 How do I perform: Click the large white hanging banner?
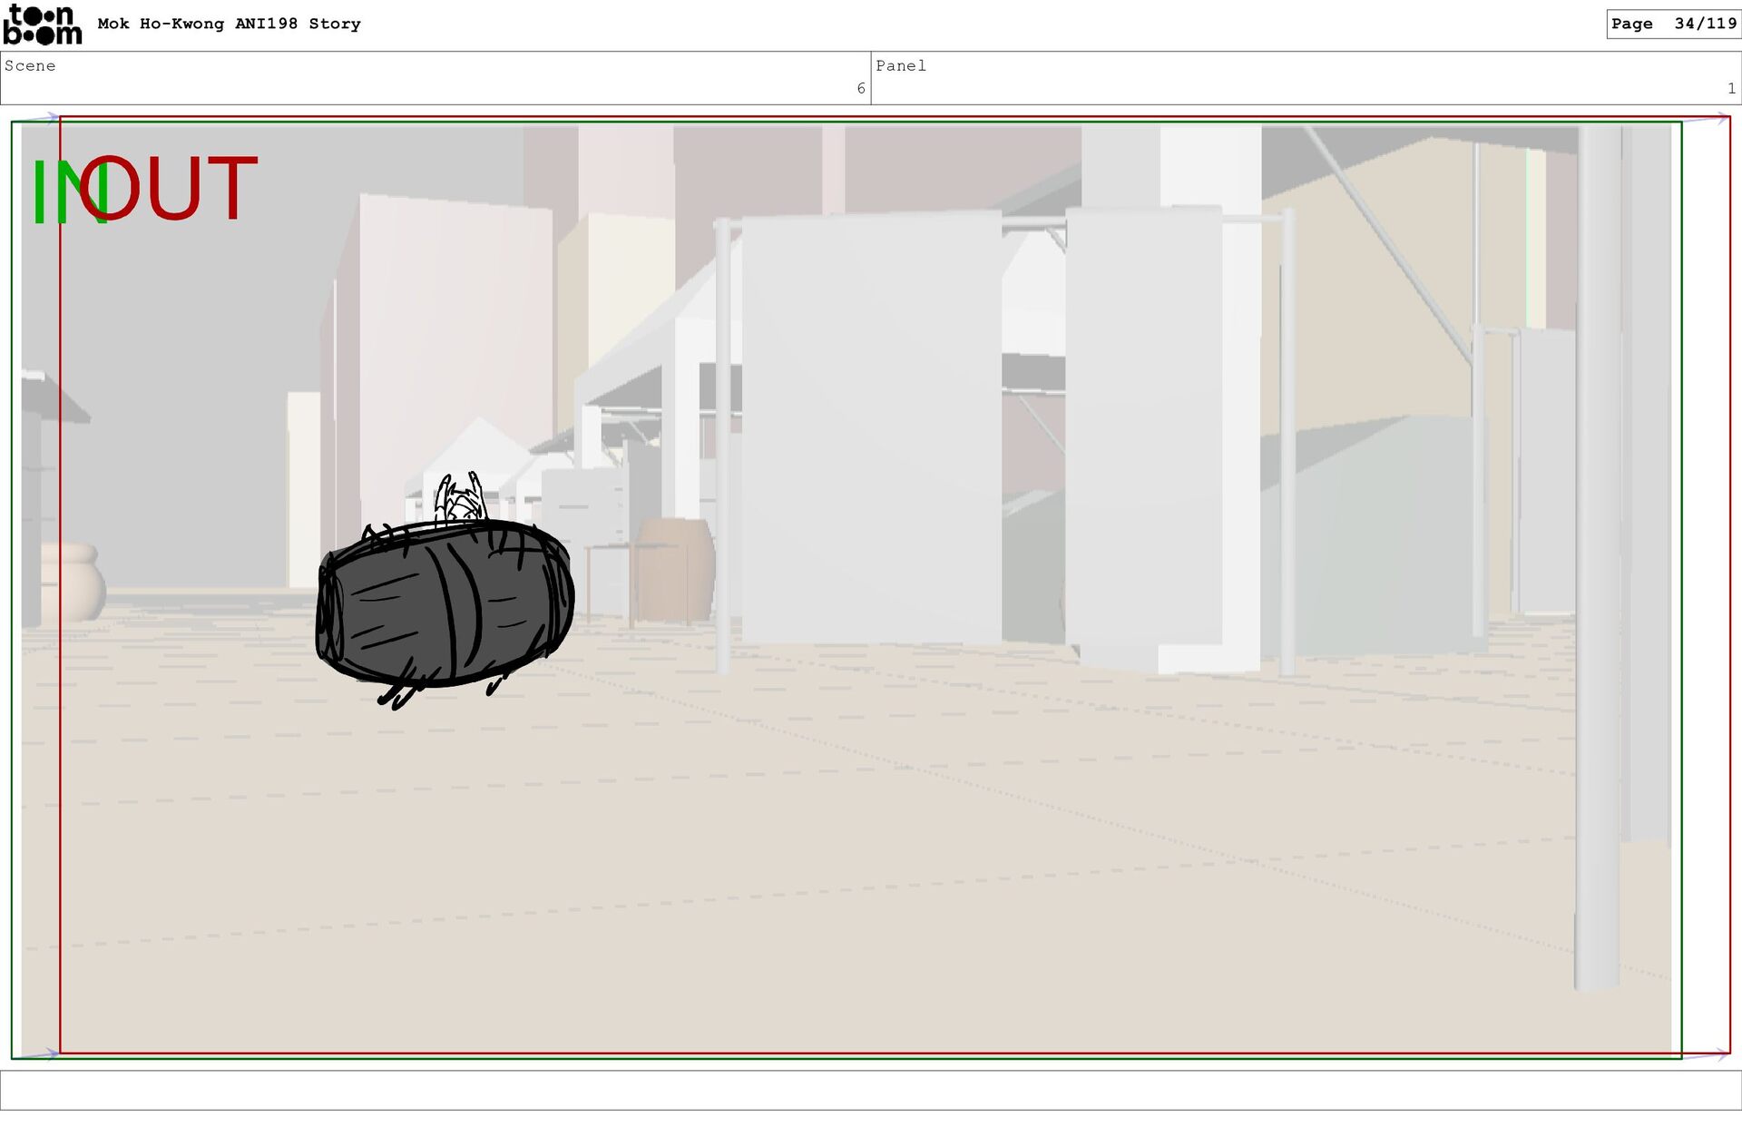[871, 426]
